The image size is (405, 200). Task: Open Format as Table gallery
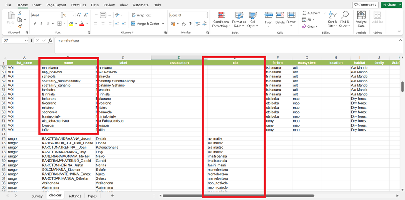click(239, 19)
